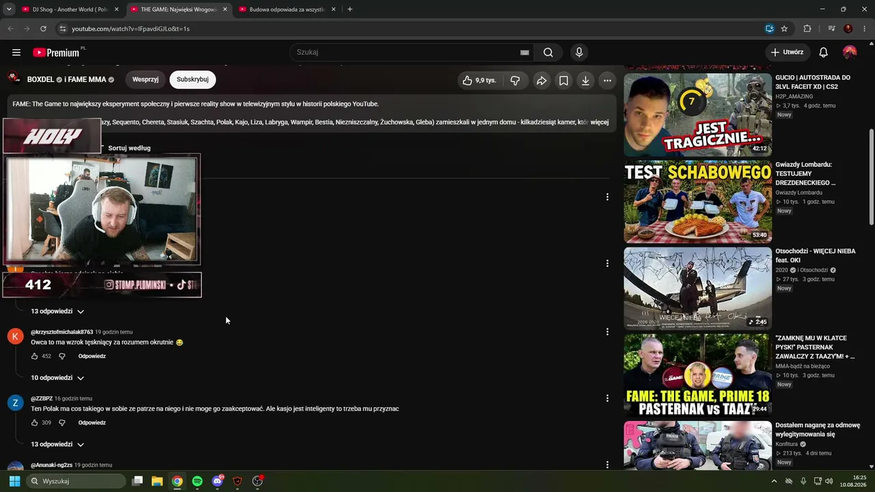Open Task View on the taskbar

[x=137, y=481]
